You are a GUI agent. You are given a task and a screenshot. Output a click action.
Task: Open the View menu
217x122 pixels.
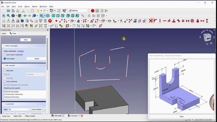coord(14,6)
